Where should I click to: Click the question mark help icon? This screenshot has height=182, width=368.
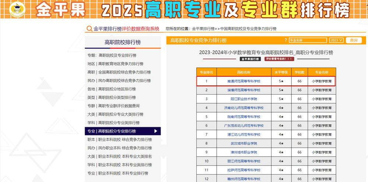(x=285, y=40)
